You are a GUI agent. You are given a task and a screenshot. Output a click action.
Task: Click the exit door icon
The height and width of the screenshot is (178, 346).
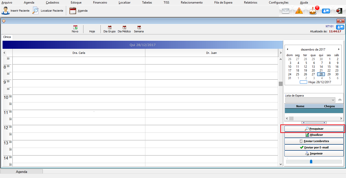[339, 11]
